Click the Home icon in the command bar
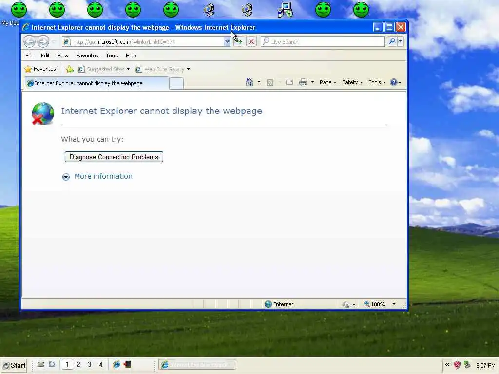This screenshot has height=374, width=499. point(249,82)
